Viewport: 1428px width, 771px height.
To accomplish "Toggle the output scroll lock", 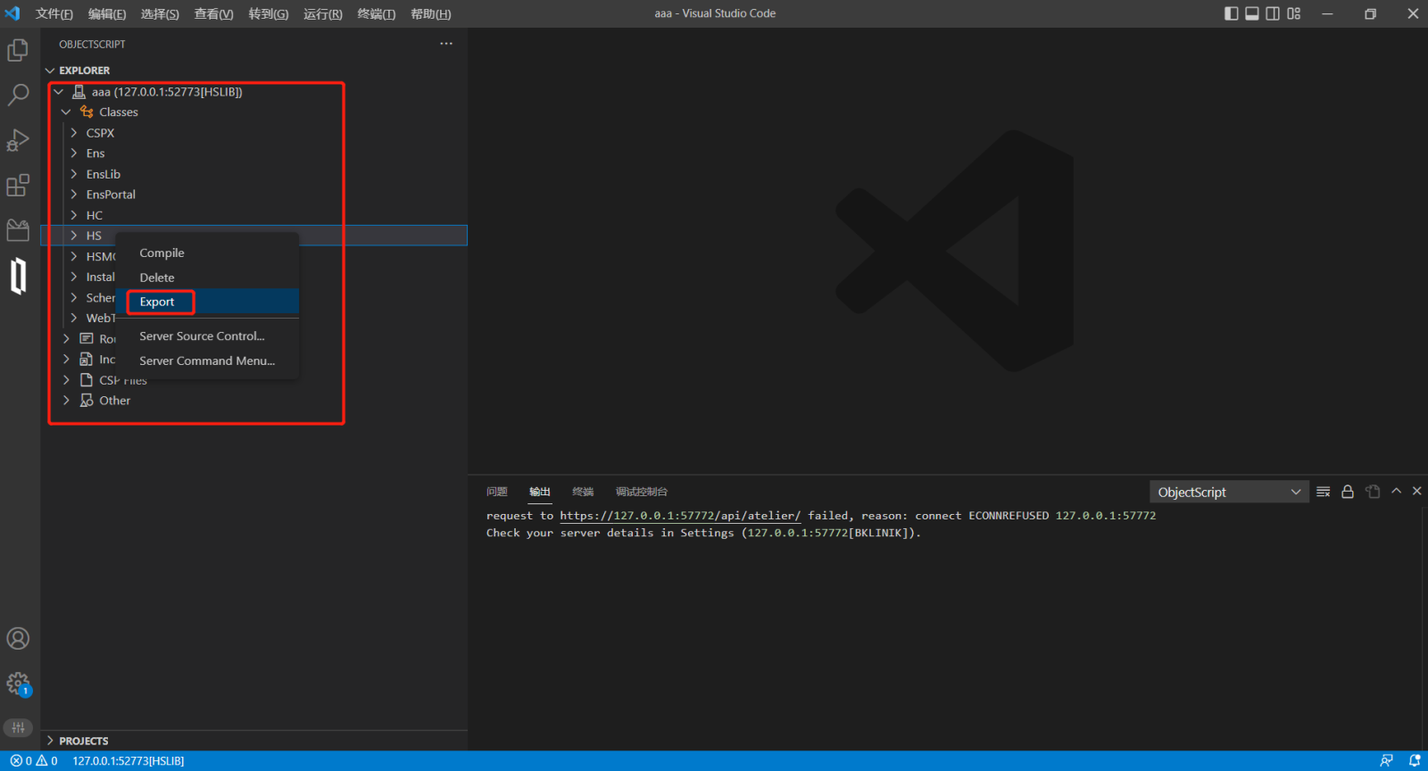I will click(1348, 492).
